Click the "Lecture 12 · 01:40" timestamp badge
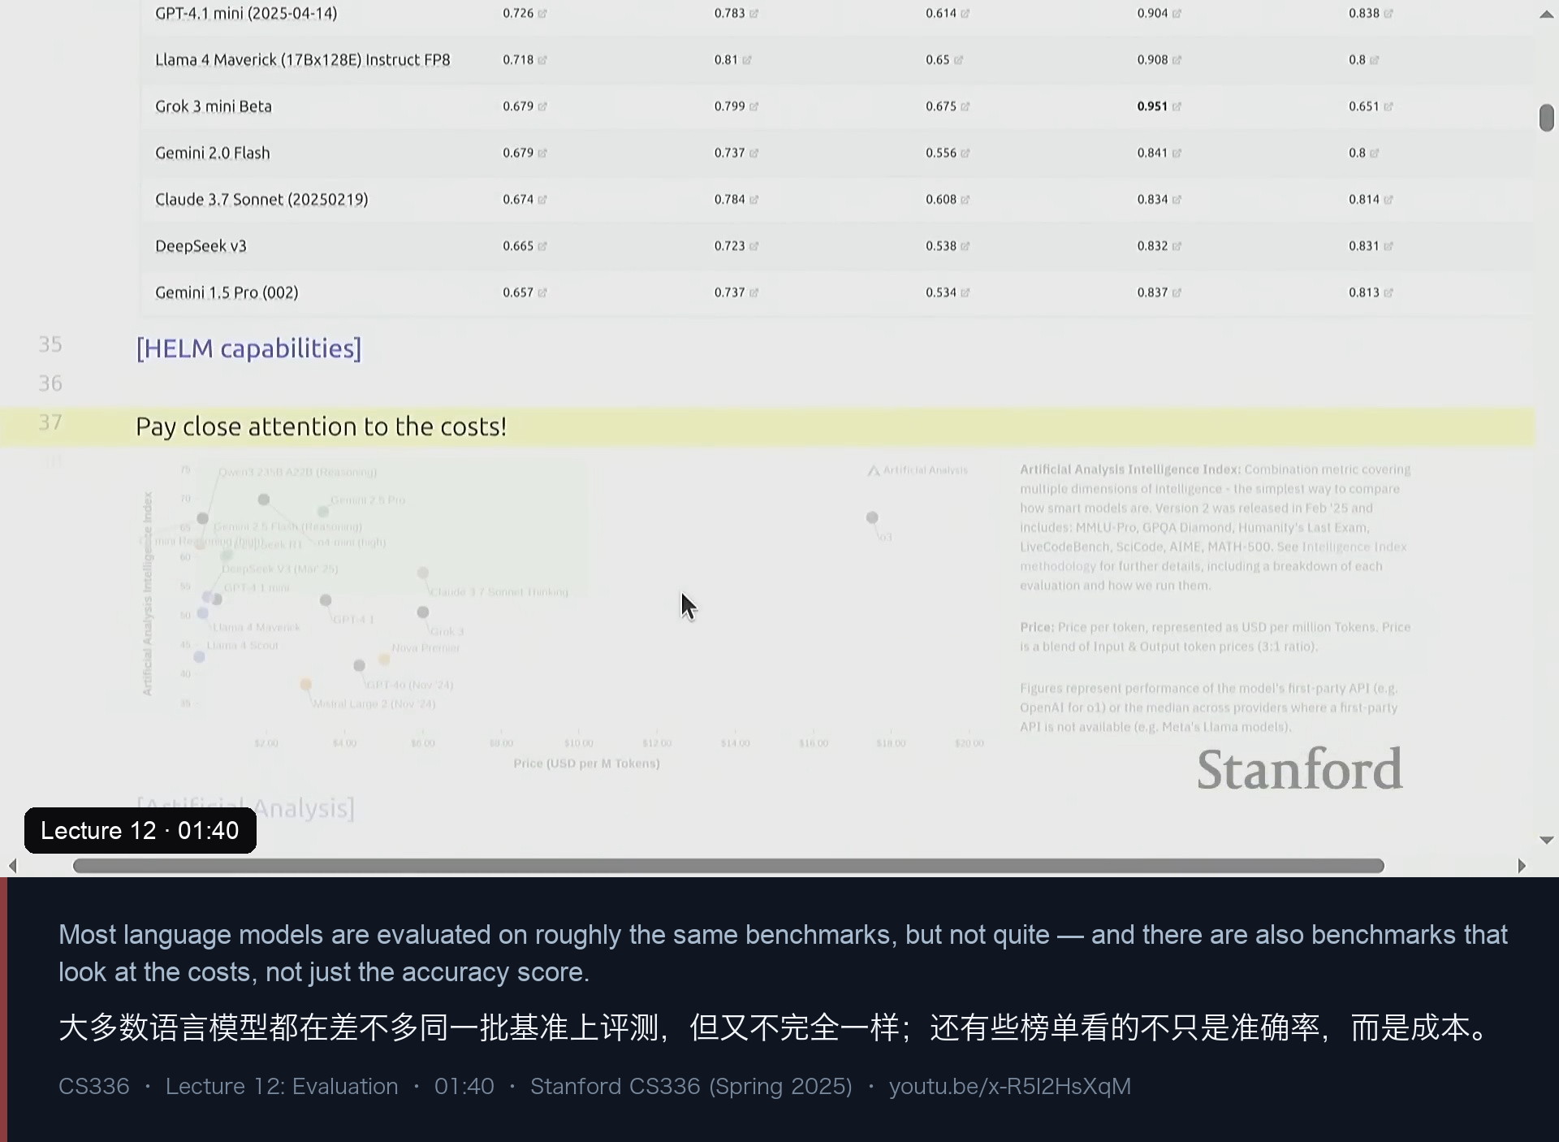The height and width of the screenshot is (1142, 1559). pos(140,830)
